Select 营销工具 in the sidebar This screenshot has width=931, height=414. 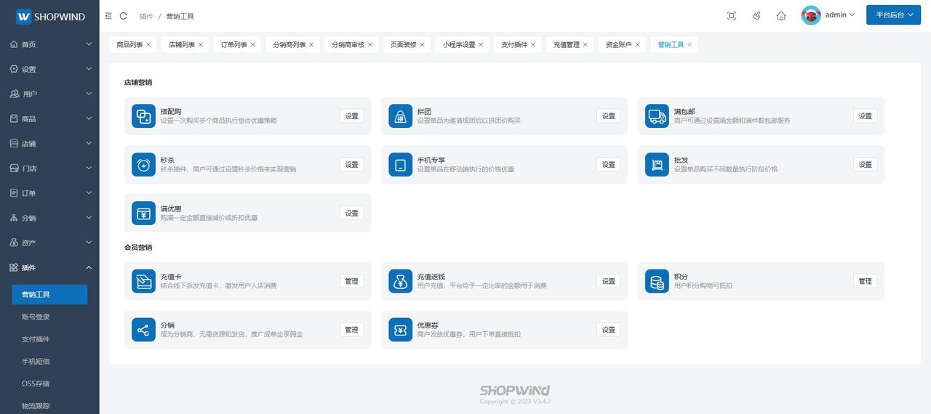pos(49,294)
